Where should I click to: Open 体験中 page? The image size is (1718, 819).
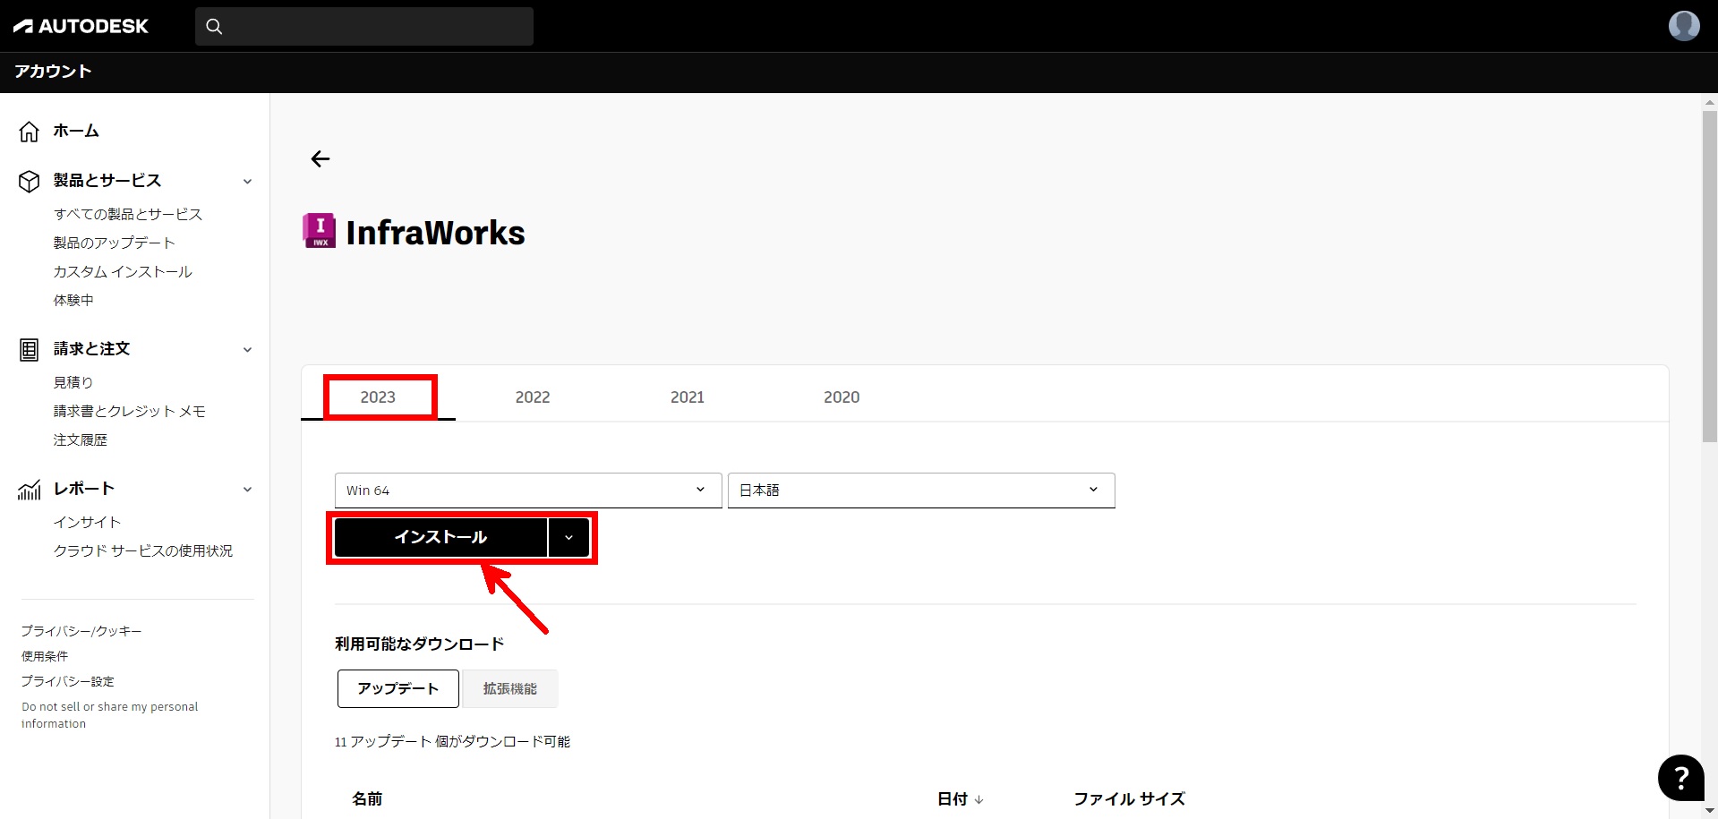tap(73, 300)
